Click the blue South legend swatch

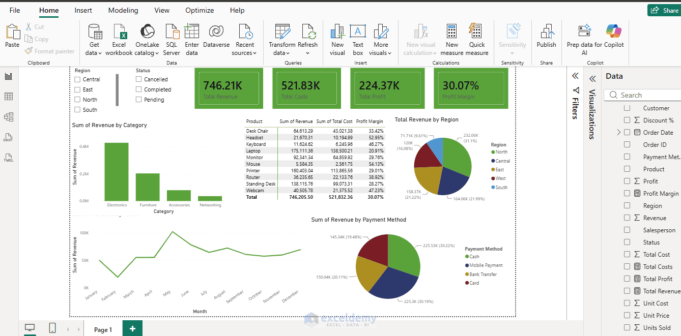coord(493,188)
